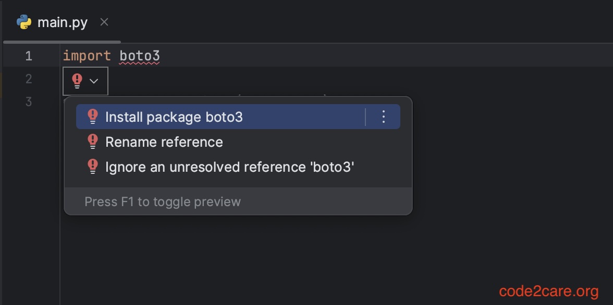Click the red lightbulb intention icon in the gutter
The image size is (613, 305).
point(77,80)
